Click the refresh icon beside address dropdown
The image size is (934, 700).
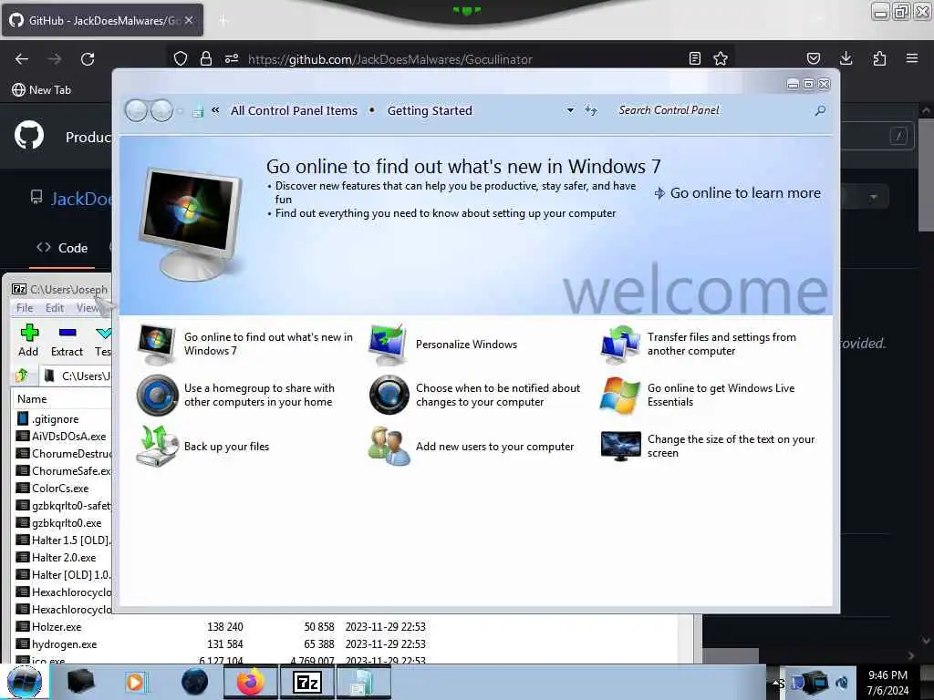[591, 110]
